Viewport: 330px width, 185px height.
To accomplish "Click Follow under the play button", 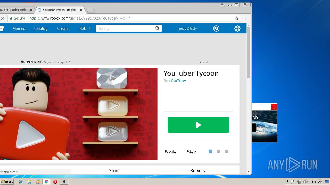I will (191, 152).
